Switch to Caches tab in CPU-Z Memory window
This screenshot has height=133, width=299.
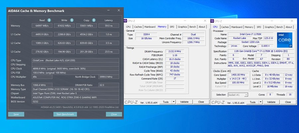tap(138, 27)
